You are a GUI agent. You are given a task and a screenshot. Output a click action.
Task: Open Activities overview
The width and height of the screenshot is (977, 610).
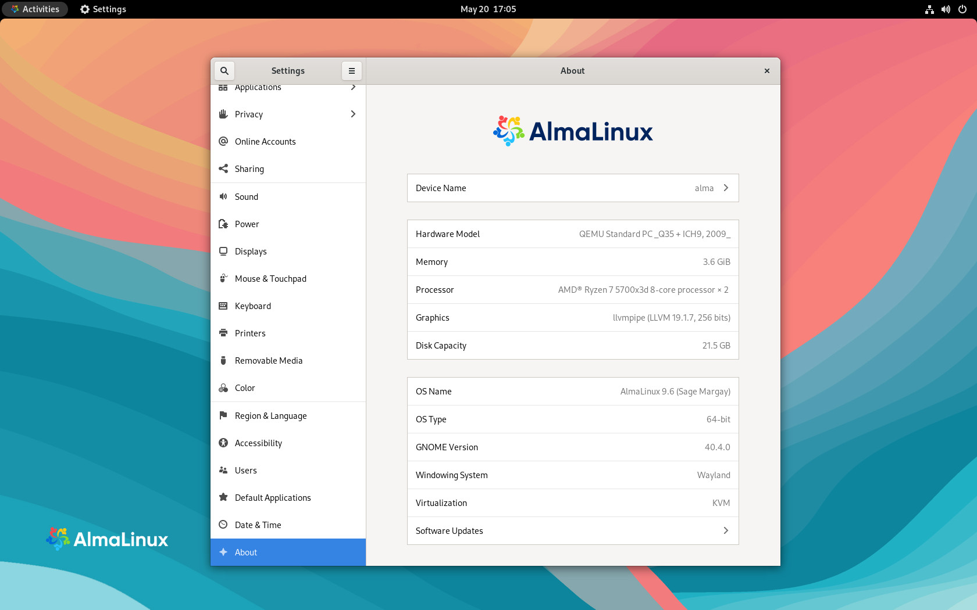pyautogui.click(x=35, y=9)
